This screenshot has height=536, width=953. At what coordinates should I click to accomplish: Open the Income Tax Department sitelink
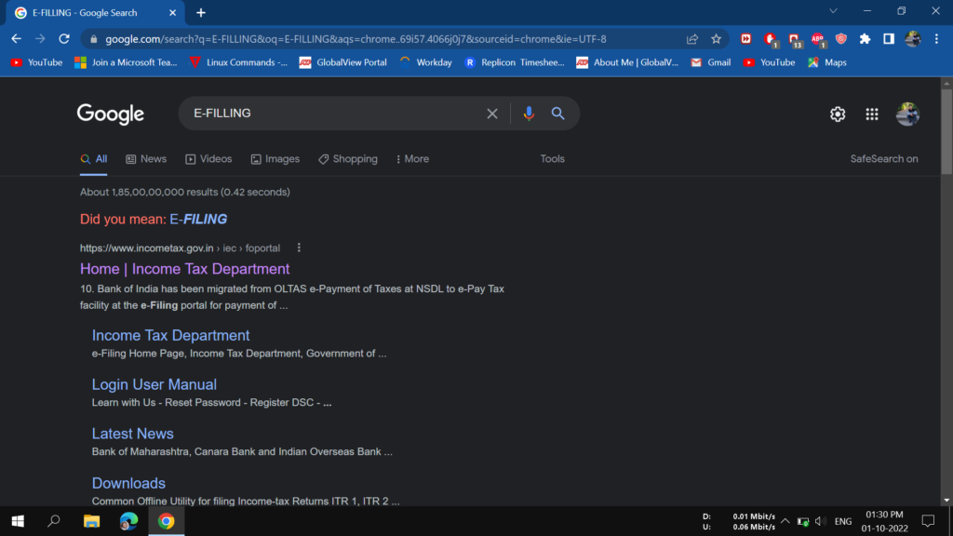(171, 335)
